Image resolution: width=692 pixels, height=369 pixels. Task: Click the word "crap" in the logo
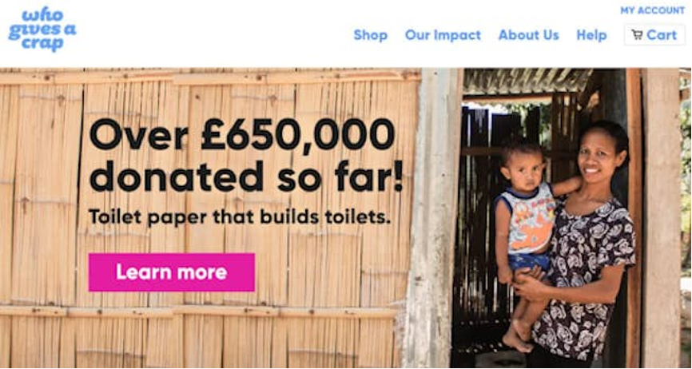pyautogui.click(x=42, y=45)
